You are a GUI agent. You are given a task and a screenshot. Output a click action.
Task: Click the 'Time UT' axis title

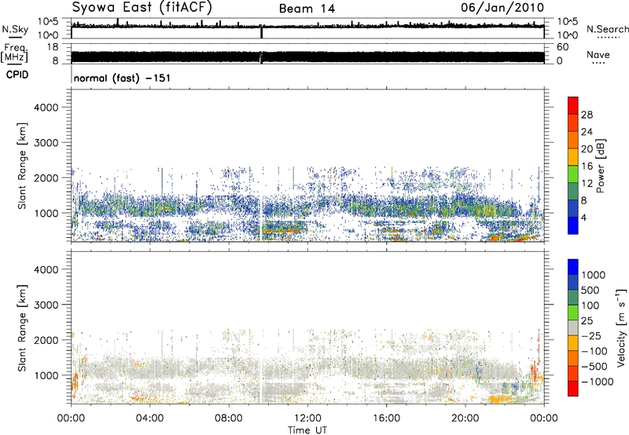click(307, 430)
